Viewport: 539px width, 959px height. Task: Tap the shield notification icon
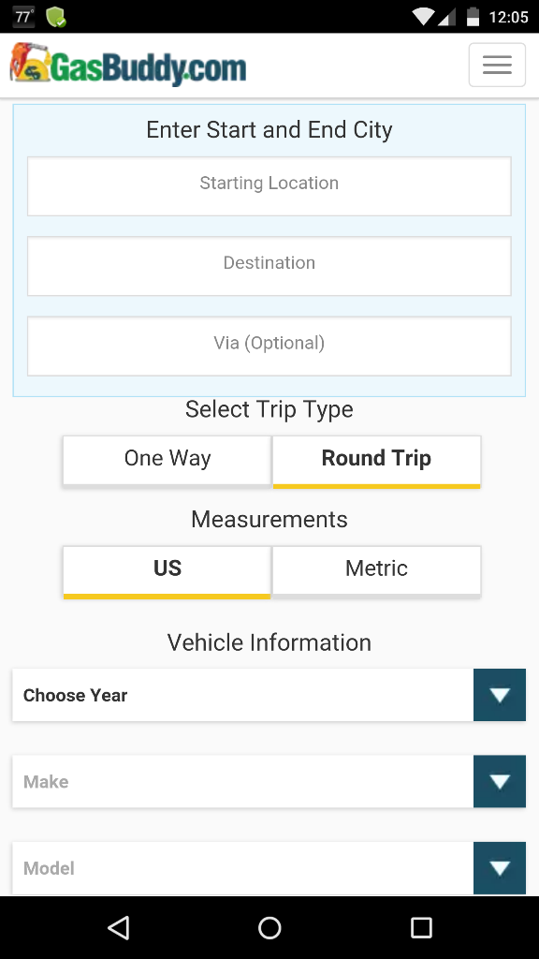click(x=56, y=17)
